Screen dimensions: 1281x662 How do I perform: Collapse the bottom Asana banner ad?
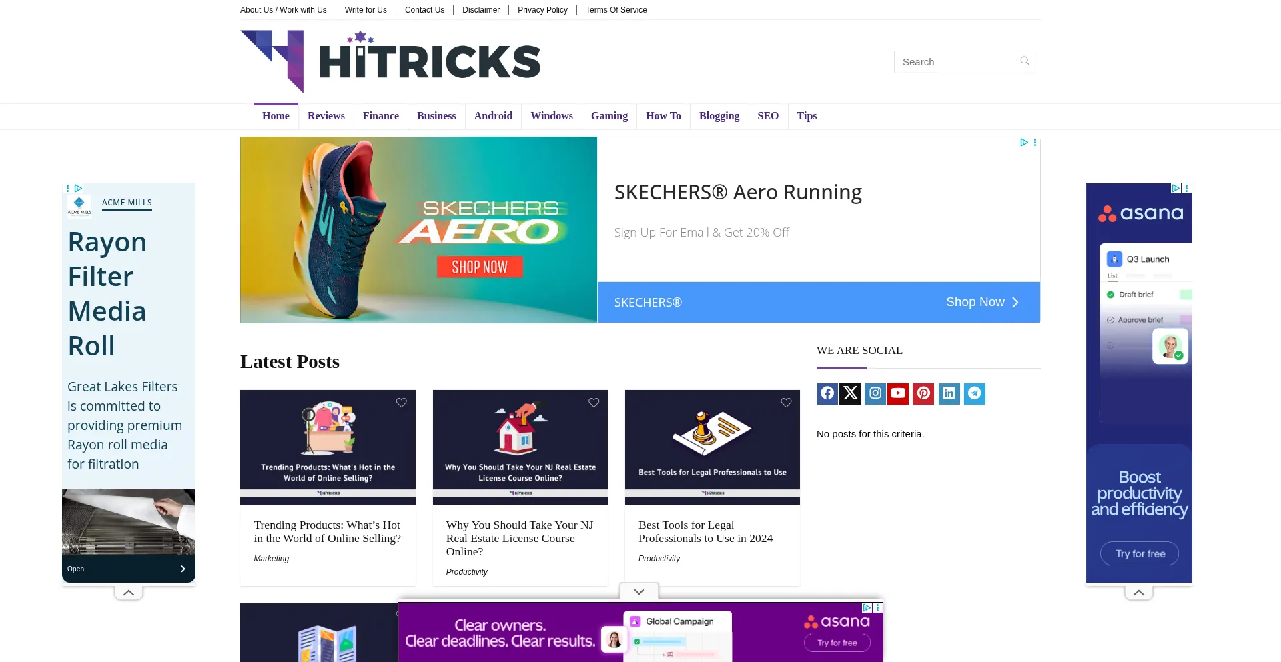[639, 591]
